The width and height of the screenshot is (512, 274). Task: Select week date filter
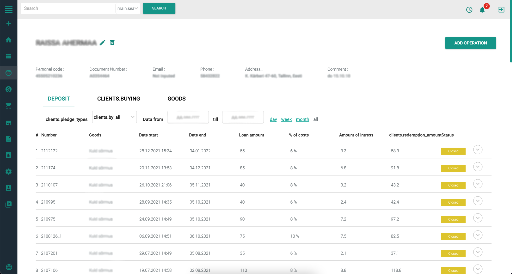pyautogui.click(x=286, y=119)
